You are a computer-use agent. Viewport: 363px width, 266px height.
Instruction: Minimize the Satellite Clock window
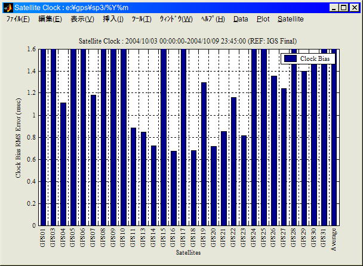[x=334, y=8]
